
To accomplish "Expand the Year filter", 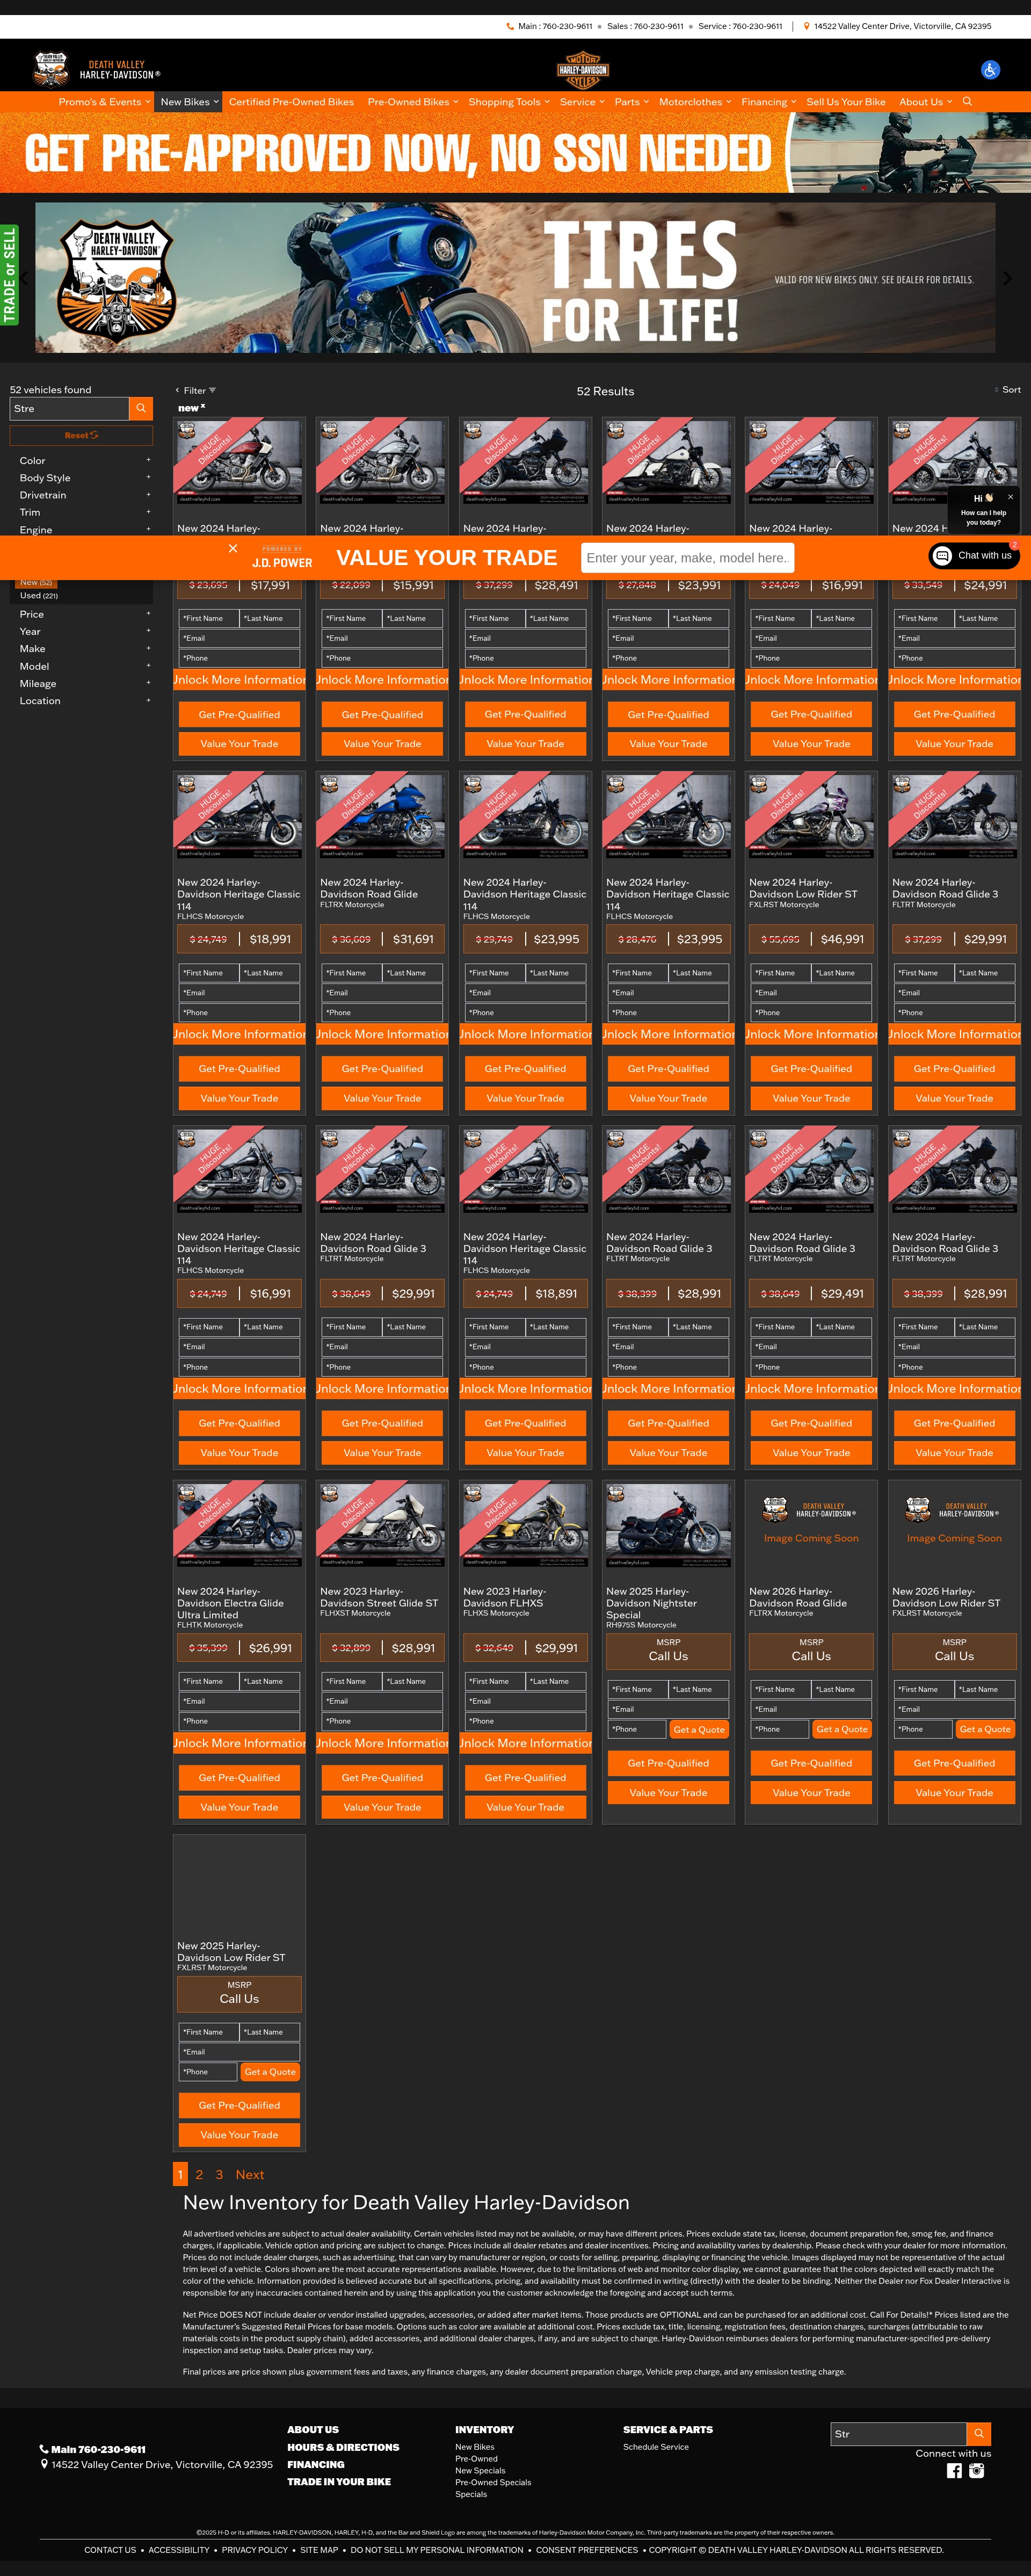I will (x=84, y=631).
